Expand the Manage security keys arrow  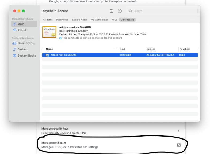[179, 131]
